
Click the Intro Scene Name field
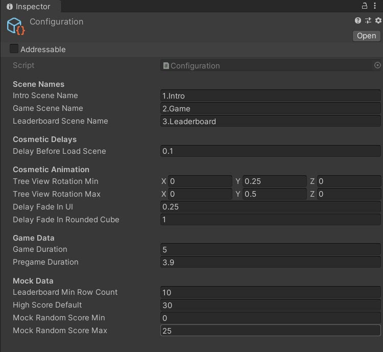click(x=270, y=96)
